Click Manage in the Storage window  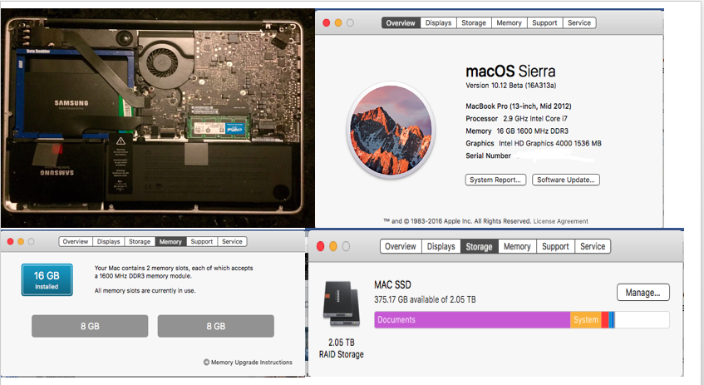643,293
